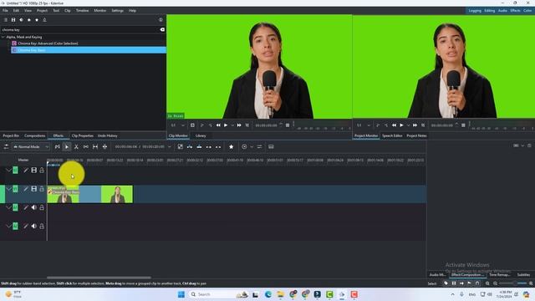
Task: Mute the first audio track
Action: (x=34, y=207)
